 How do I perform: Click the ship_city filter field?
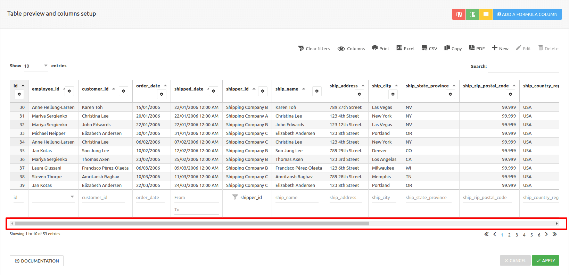pos(384,198)
